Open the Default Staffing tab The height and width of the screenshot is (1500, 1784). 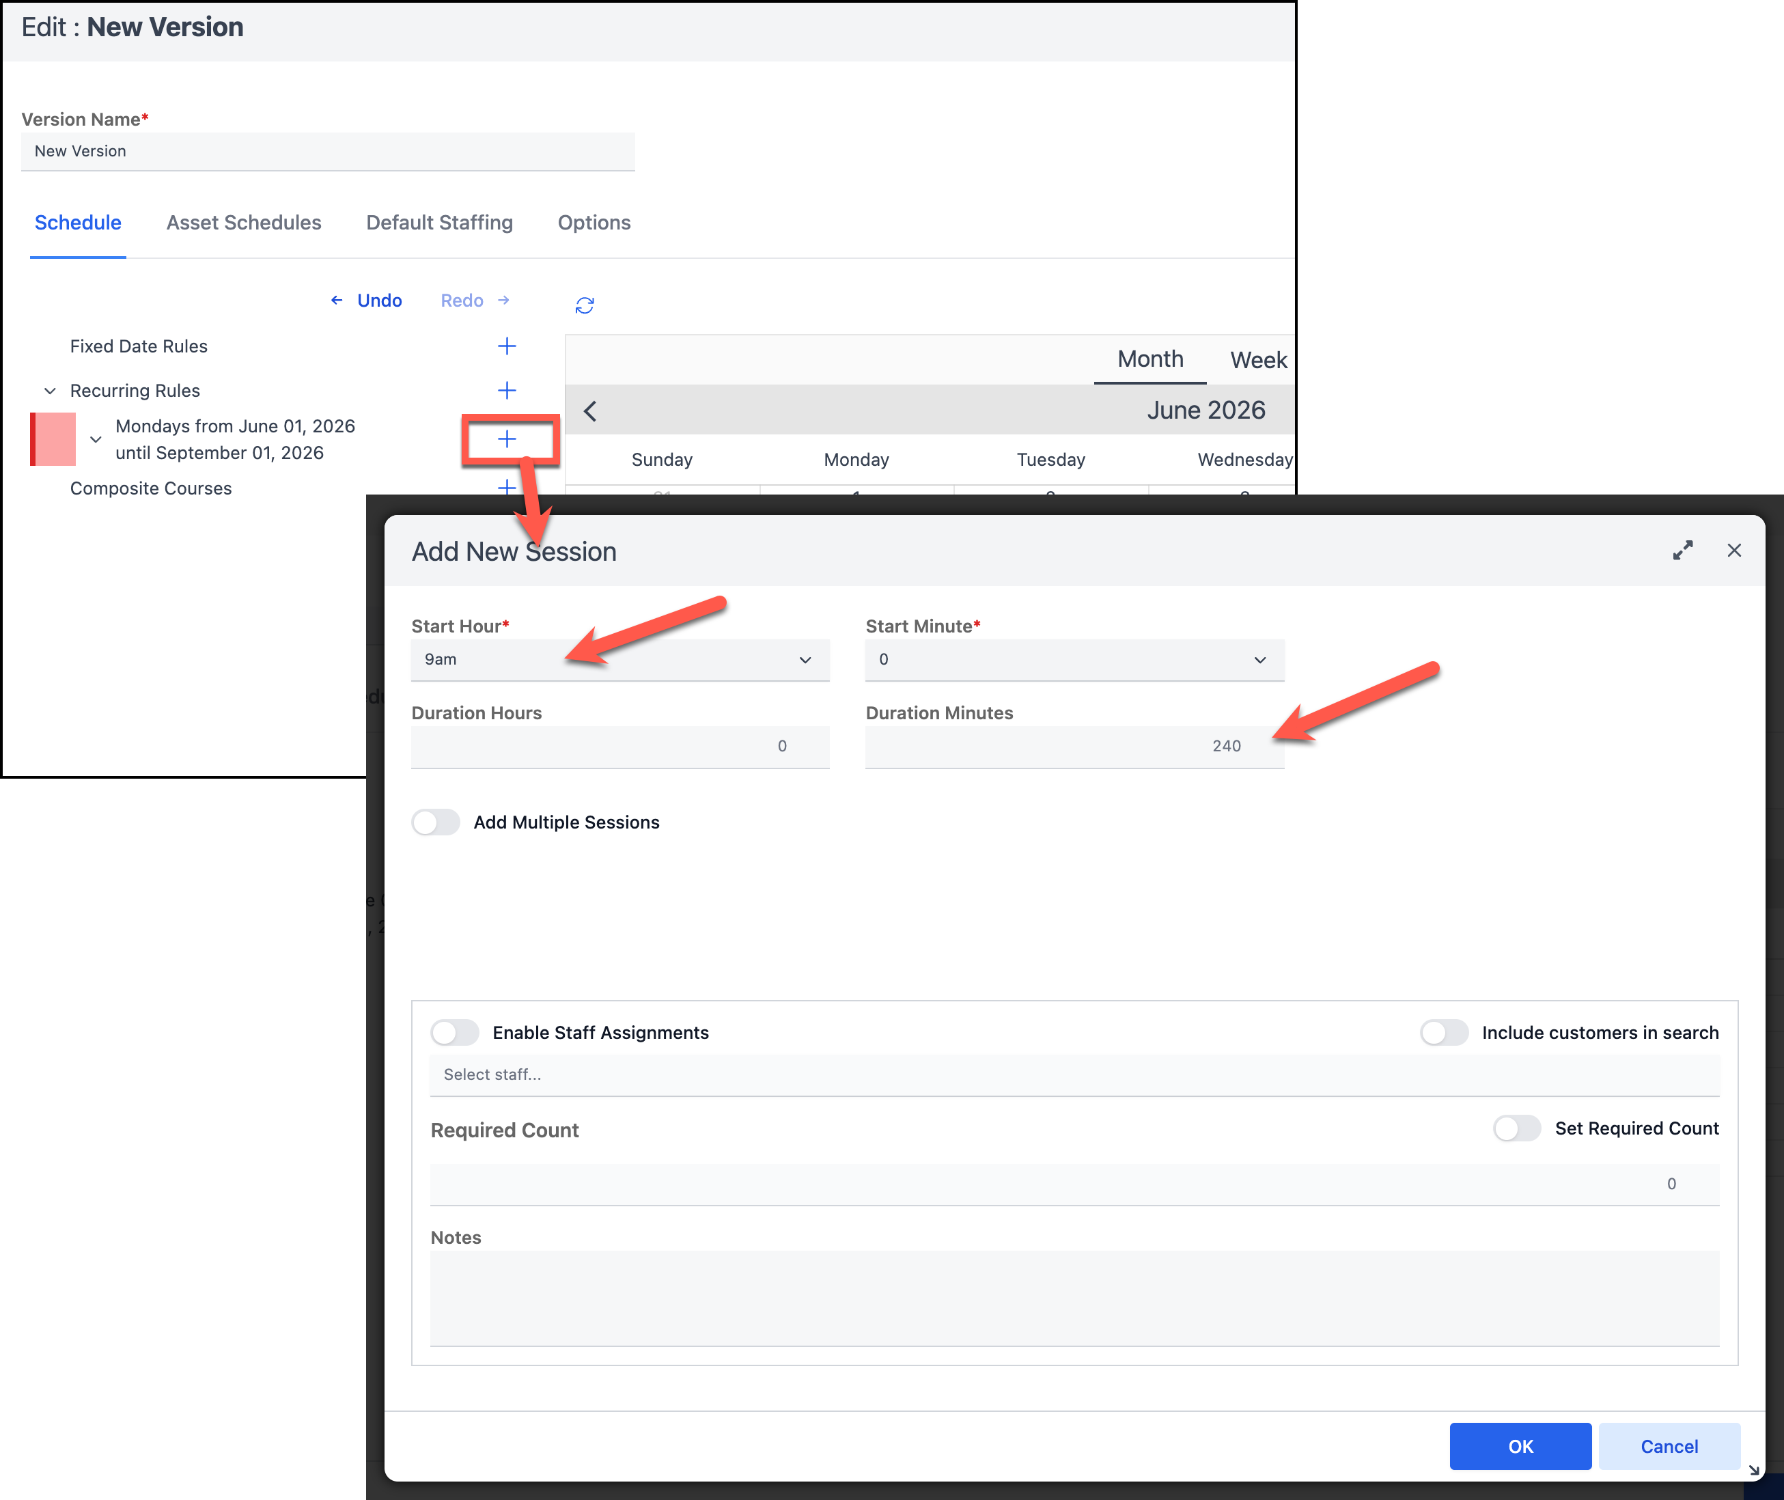[440, 223]
